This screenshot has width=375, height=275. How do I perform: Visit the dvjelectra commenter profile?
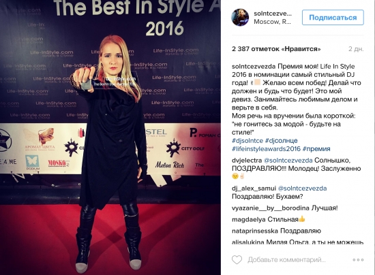pos(247,161)
